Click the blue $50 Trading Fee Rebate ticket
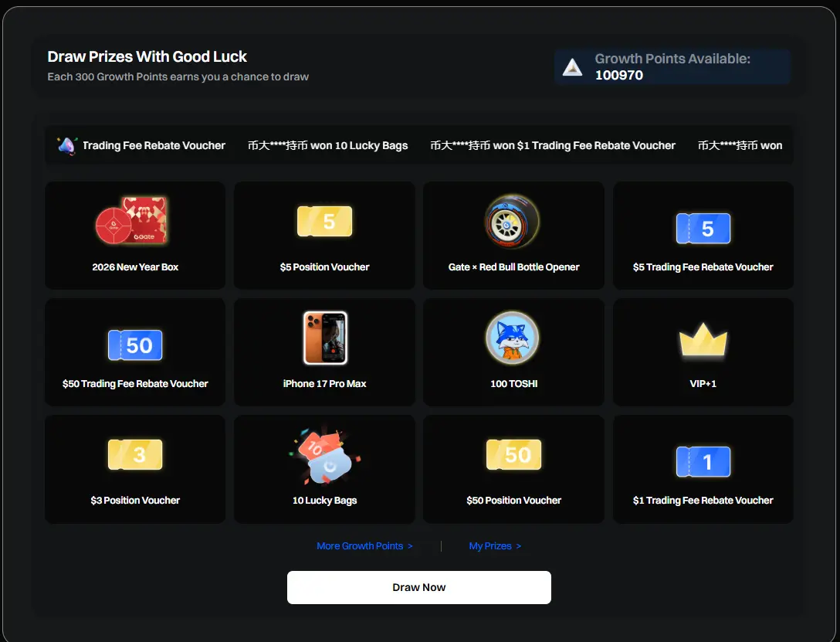The width and height of the screenshot is (840, 642). click(135, 345)
